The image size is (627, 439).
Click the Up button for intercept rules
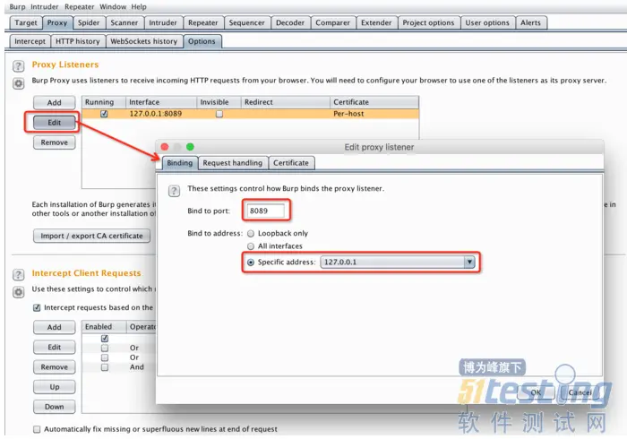point(55,387)
